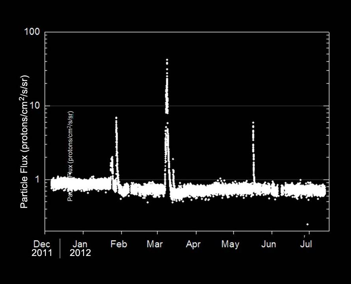Select the Apr month label
This screenshot has width=351, height=284.
193,244
